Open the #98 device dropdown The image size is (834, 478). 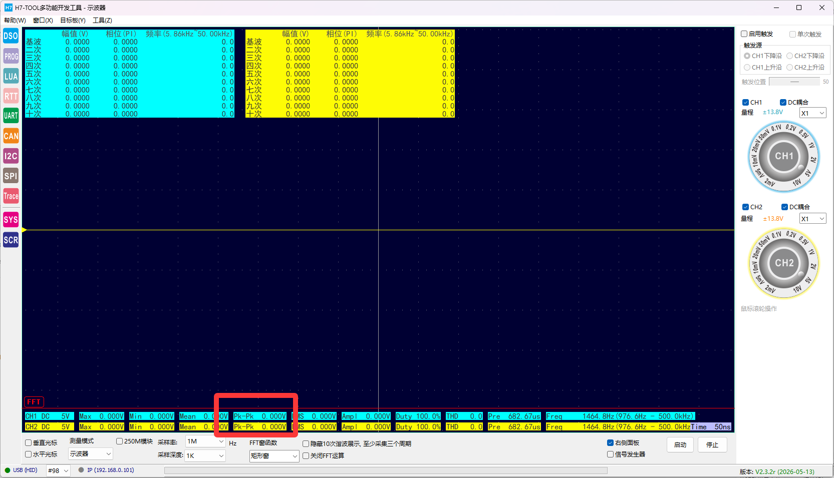(58, 470)
